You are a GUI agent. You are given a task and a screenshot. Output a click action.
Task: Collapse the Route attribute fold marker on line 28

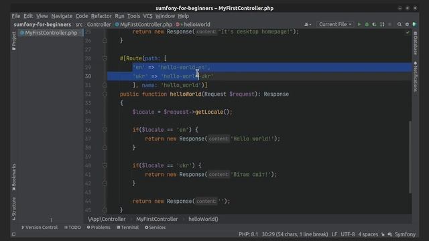[105, 58]
